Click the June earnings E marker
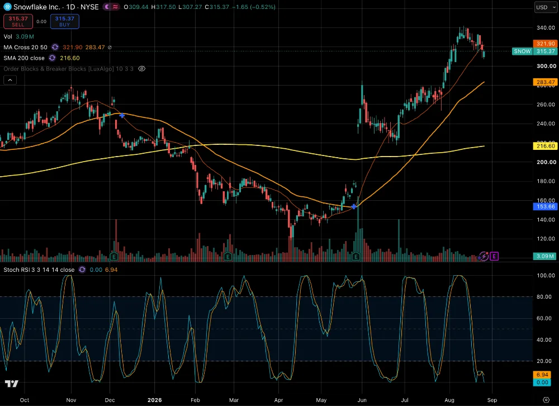Screen dimensions: 559x406 point(356,256)
